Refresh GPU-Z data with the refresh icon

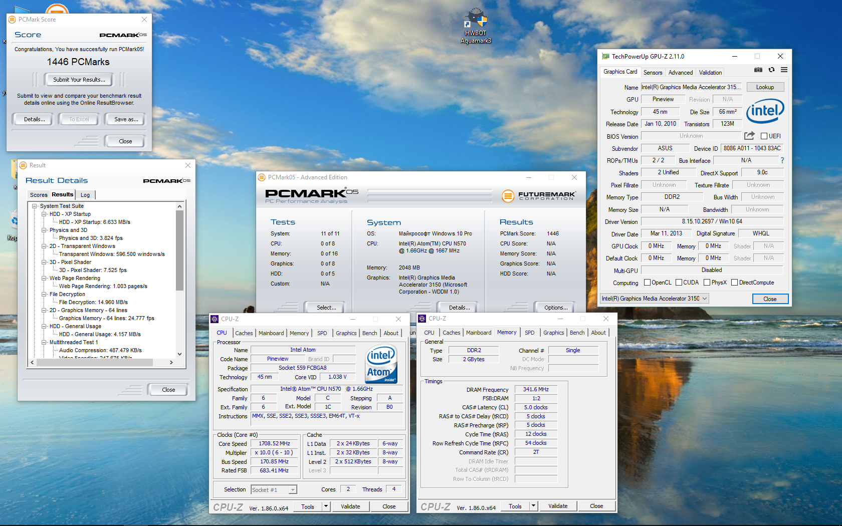pyautogui.click(x=771, y=70)
